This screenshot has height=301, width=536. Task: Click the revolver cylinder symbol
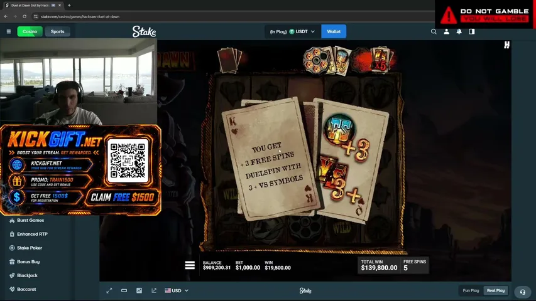[x=315, y=60]
